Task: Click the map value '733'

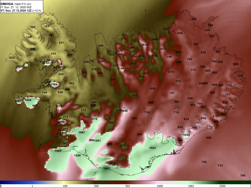Action: click(x=220, y=165)
